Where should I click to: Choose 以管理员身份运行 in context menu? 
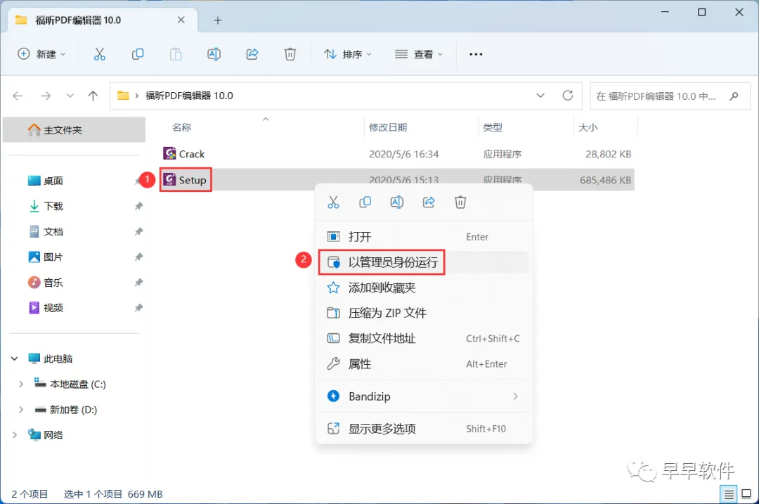pos(424,262)
